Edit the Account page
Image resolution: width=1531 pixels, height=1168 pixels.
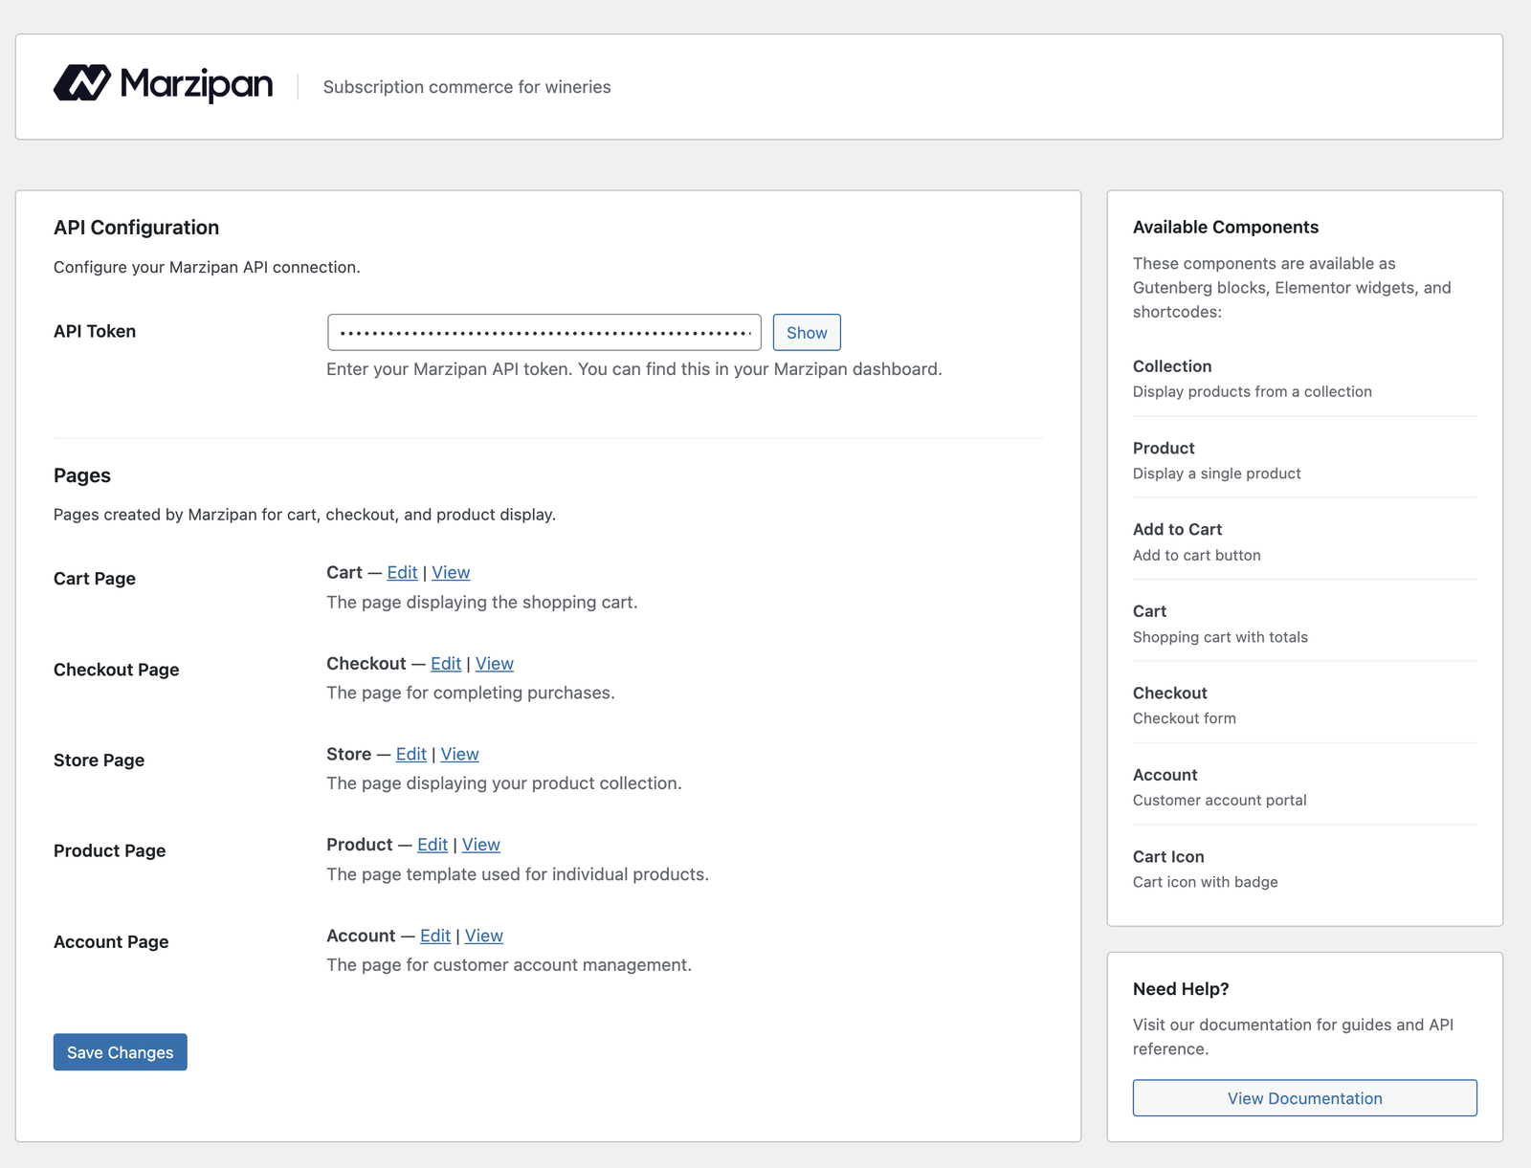pyautogui.click(x=434, y=936)
